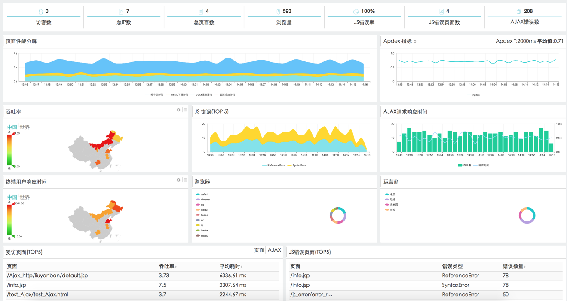Click the total IP count (总IP数) icon

point(121,12)
